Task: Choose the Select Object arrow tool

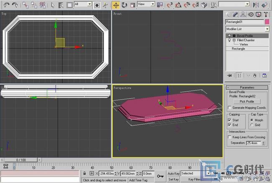Action: (53, 5)
